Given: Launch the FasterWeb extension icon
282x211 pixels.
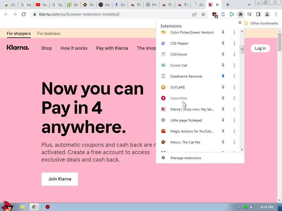Looking at the screenshot, I should [163, 98].
